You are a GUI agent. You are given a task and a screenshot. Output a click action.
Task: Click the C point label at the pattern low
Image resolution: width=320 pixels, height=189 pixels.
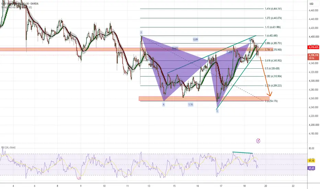[x=217, y=111]
